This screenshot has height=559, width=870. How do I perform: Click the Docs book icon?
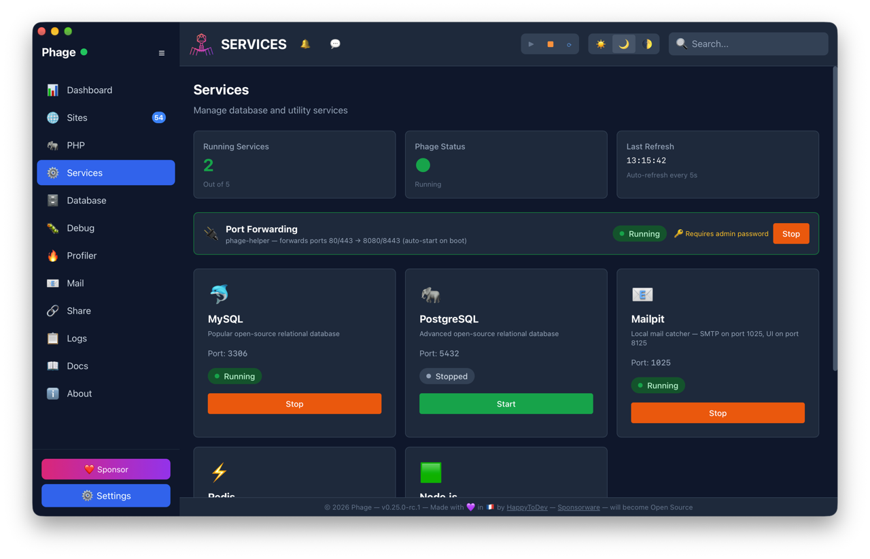tap(53, 366)
